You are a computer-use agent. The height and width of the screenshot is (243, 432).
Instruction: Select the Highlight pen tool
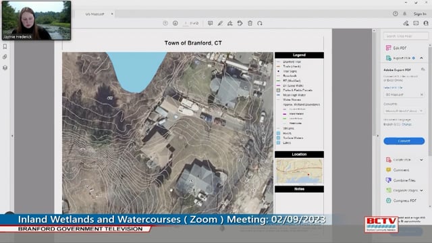pyautogui.click(x=220, y=24)
